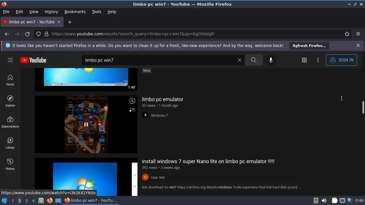Open 'install windows 7 super Nano lite' video title
The image size is (365, 205).
tap(208, 161)
